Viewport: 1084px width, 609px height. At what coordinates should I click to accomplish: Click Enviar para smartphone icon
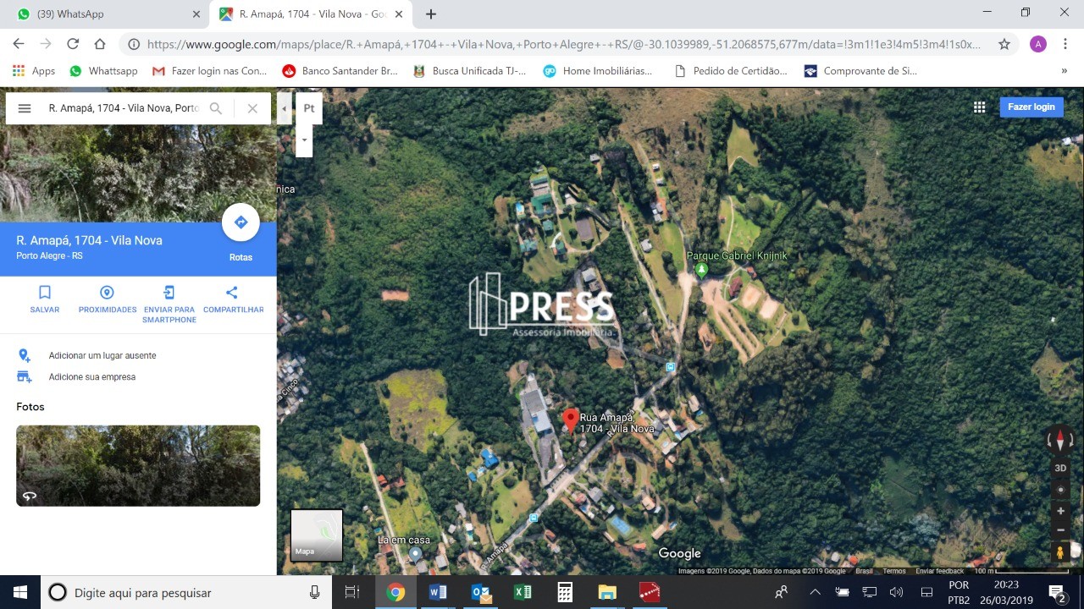tap(169, 293)
